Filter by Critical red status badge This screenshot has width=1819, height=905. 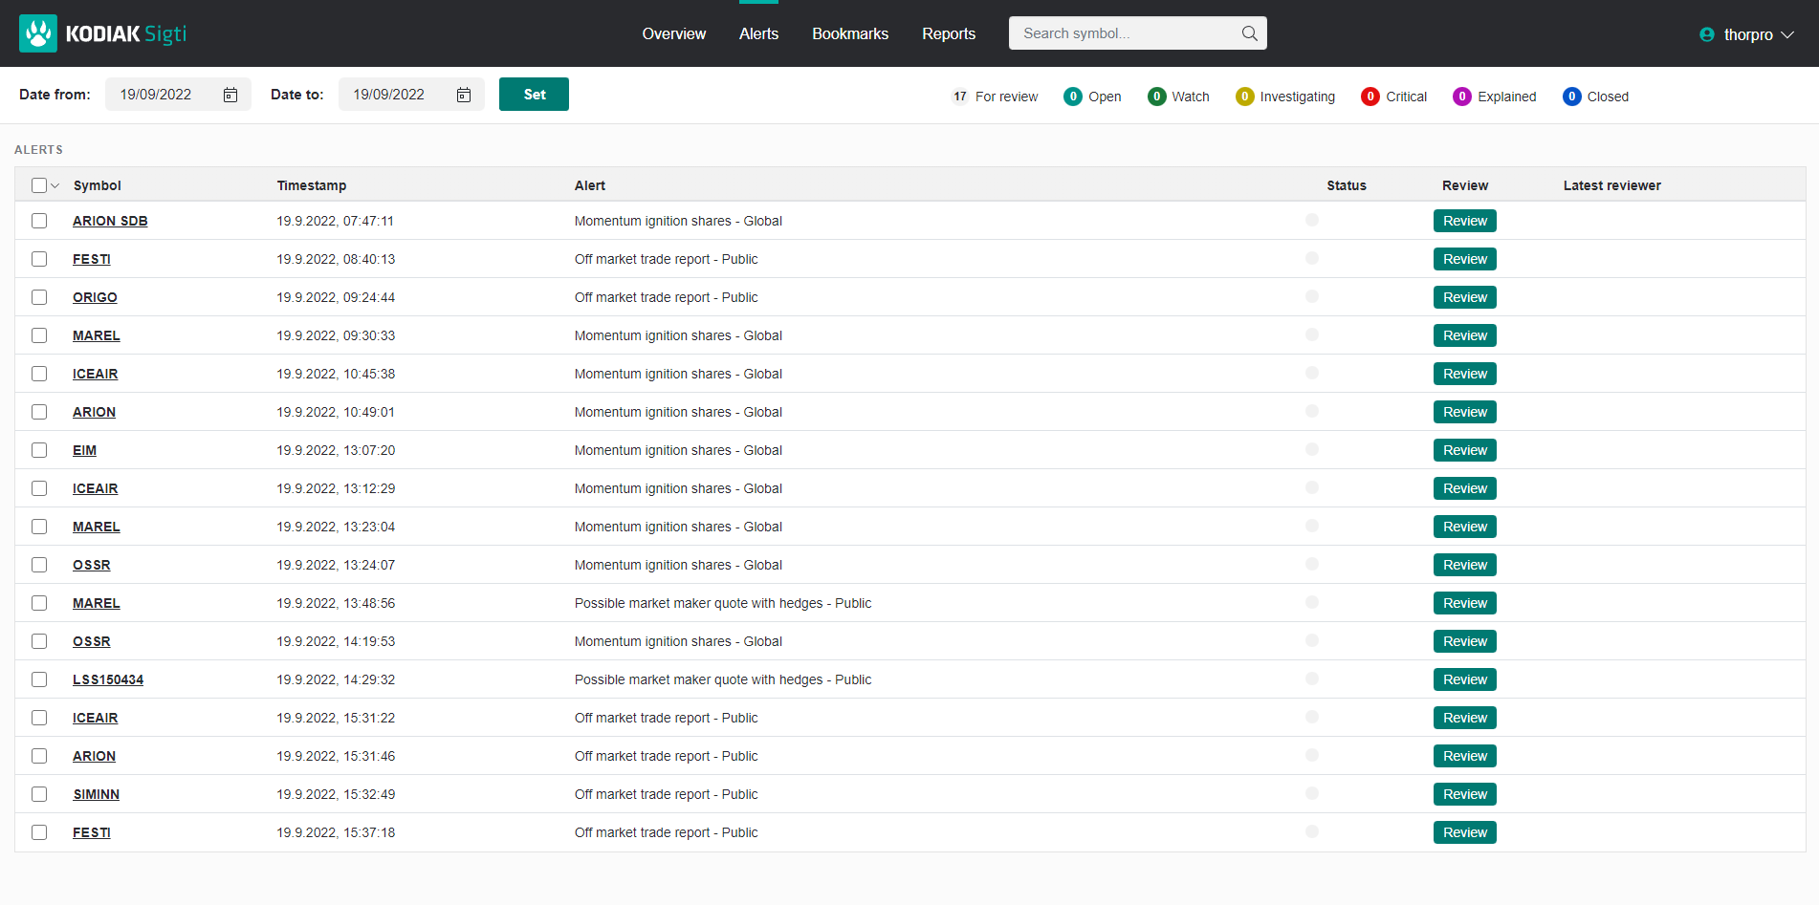point(1370,97)
